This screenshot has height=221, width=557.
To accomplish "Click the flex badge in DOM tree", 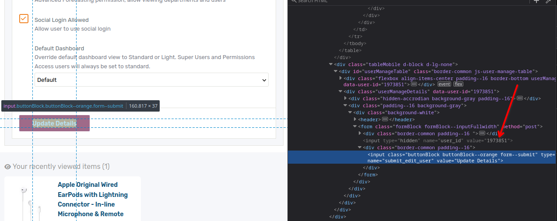I will pyautogui.click(x=458, y=84).
